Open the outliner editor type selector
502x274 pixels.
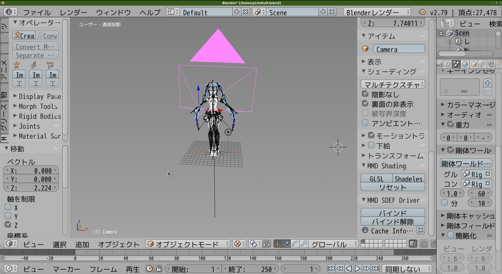click(447, 23)
